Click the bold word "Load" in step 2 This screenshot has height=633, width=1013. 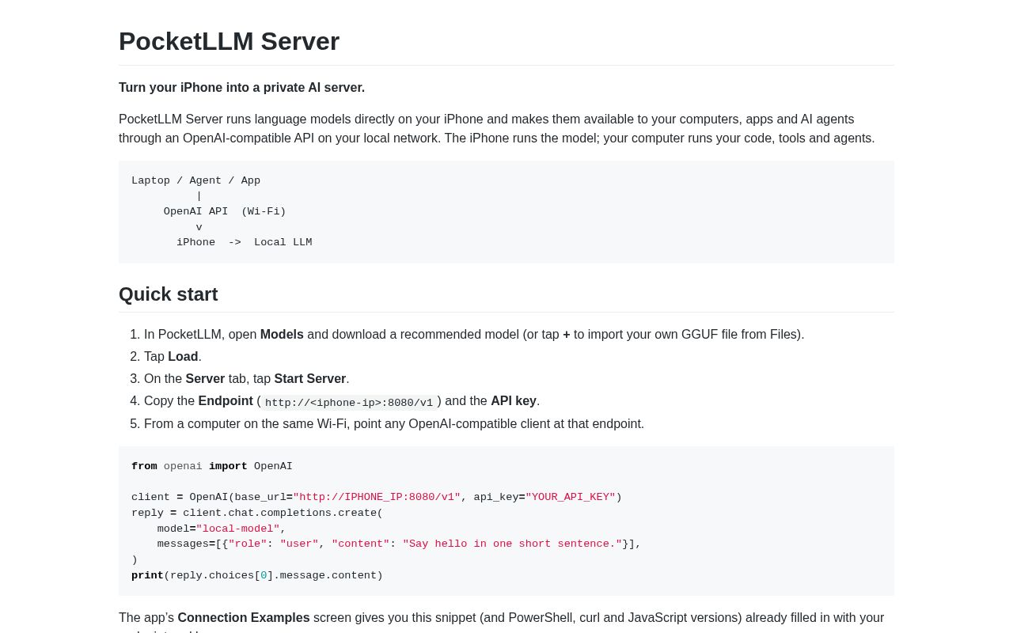(x=183, y=357)
